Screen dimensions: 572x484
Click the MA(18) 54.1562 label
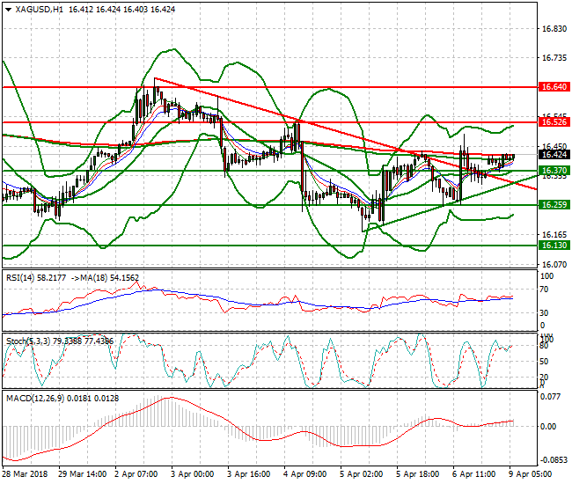(110, 278)
